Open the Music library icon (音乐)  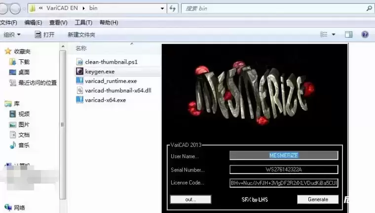pos(12,145)
